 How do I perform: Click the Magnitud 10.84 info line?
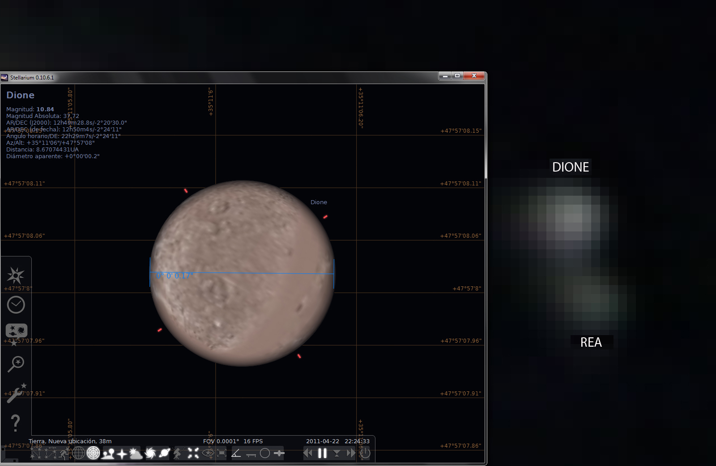coord(30,109)
